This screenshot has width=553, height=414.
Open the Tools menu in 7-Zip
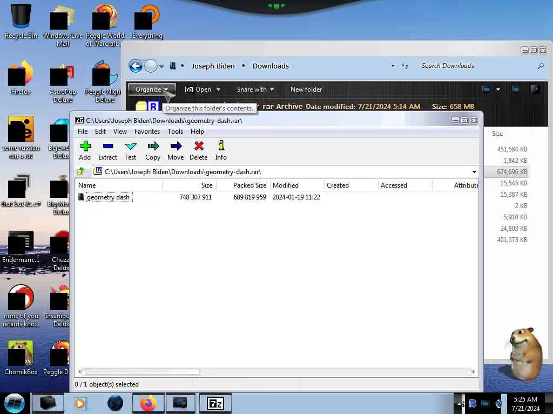point(175,132)
